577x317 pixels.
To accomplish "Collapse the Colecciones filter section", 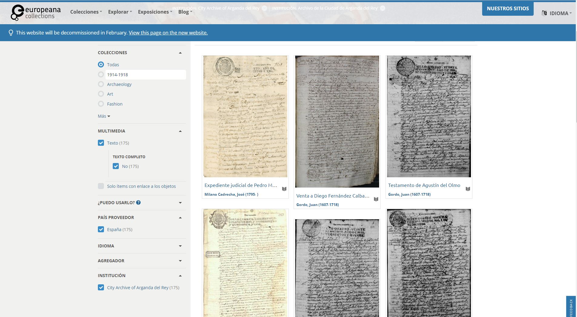I will [180, 53].
